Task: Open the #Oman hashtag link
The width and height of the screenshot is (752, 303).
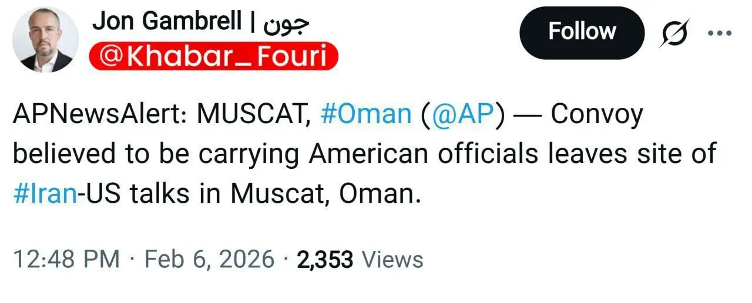Action: [367, 115]
